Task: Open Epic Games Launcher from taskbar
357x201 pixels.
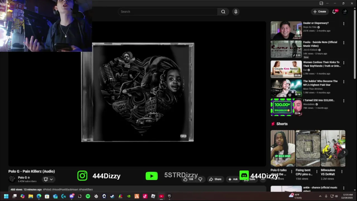Action: point(169,196)
